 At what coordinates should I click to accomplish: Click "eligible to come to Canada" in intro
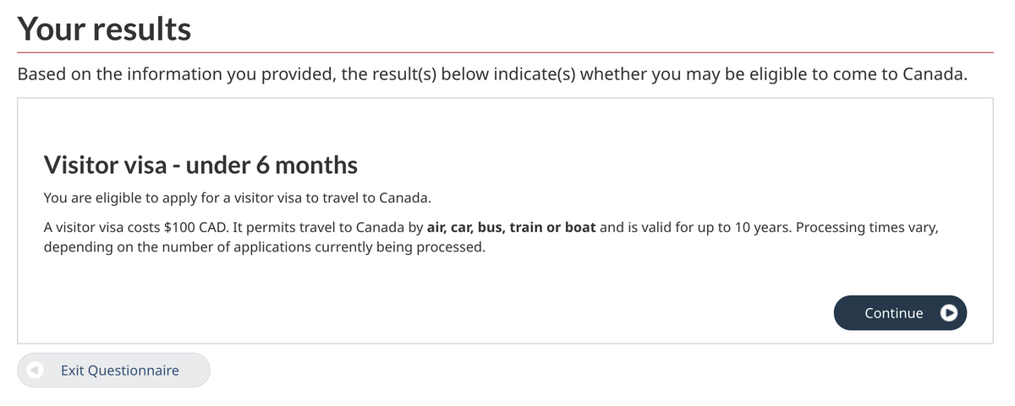tap(846, 74)
